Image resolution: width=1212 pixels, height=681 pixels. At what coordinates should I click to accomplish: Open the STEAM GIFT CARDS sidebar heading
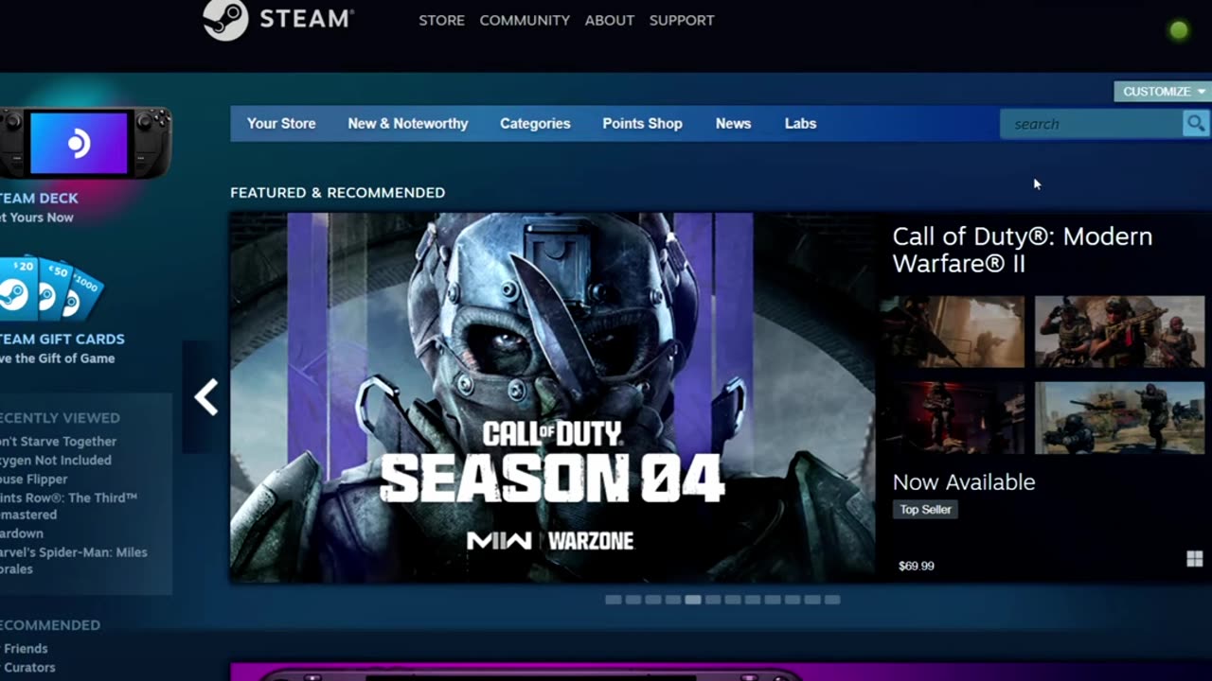pyautogui.click(x=62, y=339)
